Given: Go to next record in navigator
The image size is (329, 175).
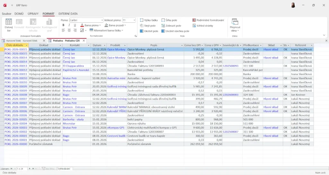Looking at the screenshot, I should pyautogui.click(x=30, y=169).
